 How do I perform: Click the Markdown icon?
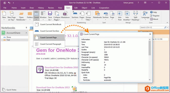65,14
